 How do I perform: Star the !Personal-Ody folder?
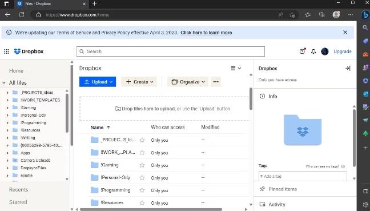(142, 178)
